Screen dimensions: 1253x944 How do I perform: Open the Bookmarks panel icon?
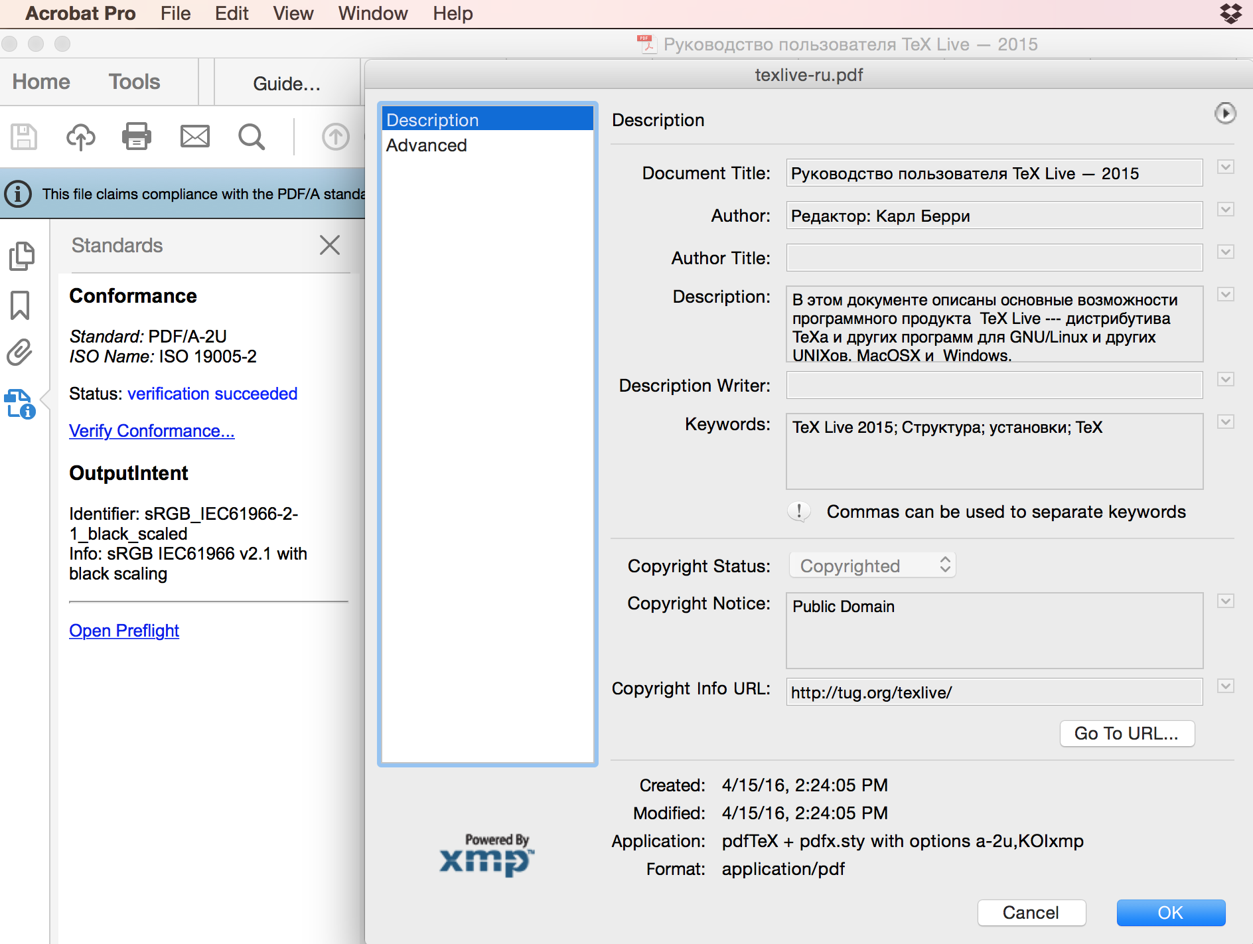[x=20, y=305]
